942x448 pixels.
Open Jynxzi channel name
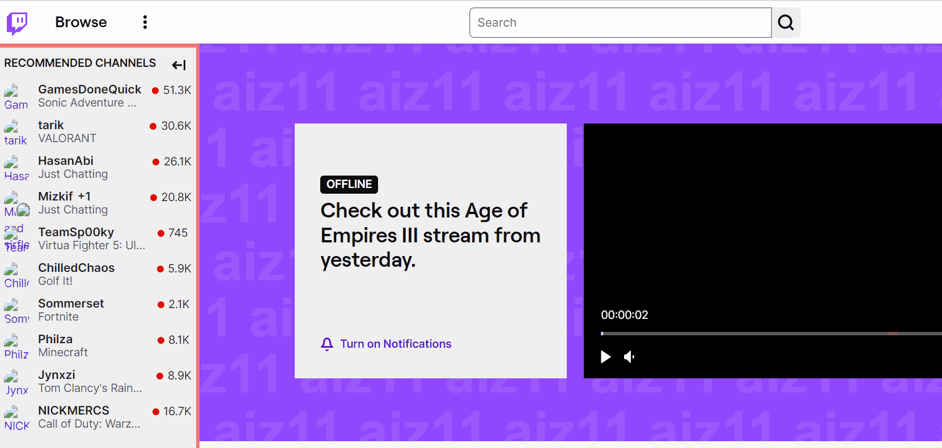coord(57,375)
